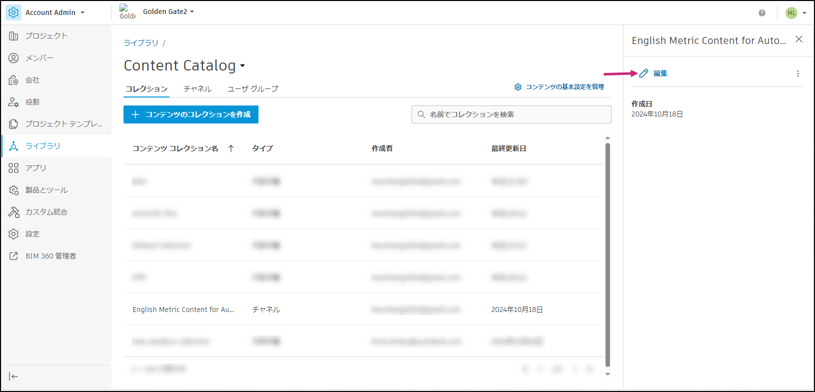This screenshot has width=815, height=392.
Task: Click the 役割 roles icon in sidebar
Action: click(x=13, y=102)
